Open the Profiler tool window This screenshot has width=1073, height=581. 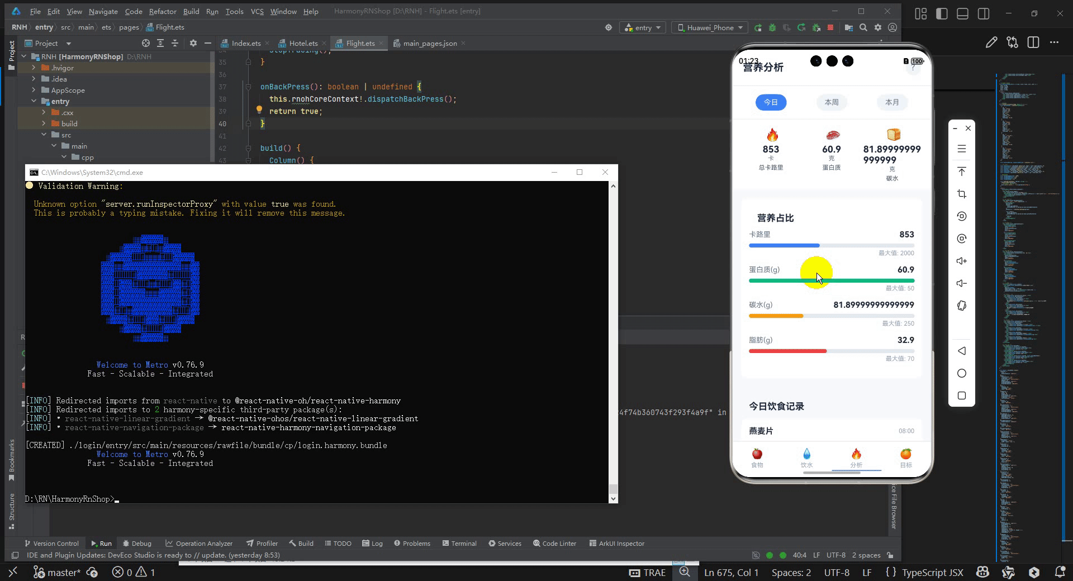tap(262, 543)
